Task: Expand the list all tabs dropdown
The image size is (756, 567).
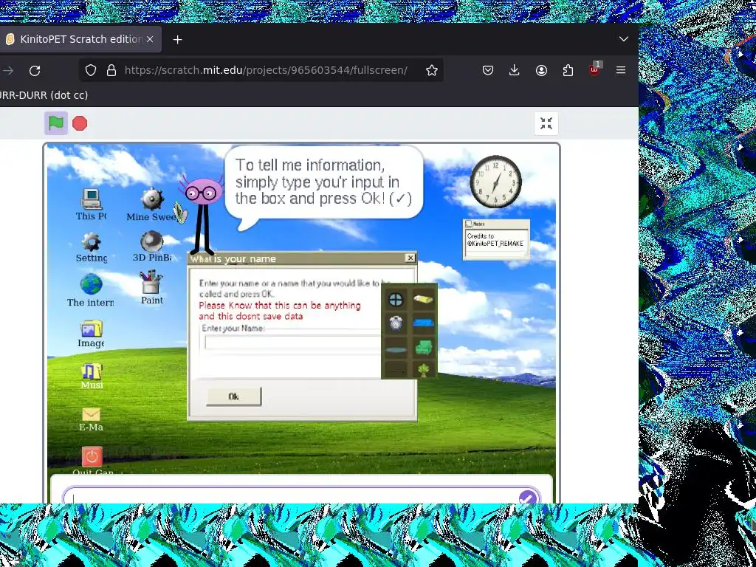Action: coord(624,39)
